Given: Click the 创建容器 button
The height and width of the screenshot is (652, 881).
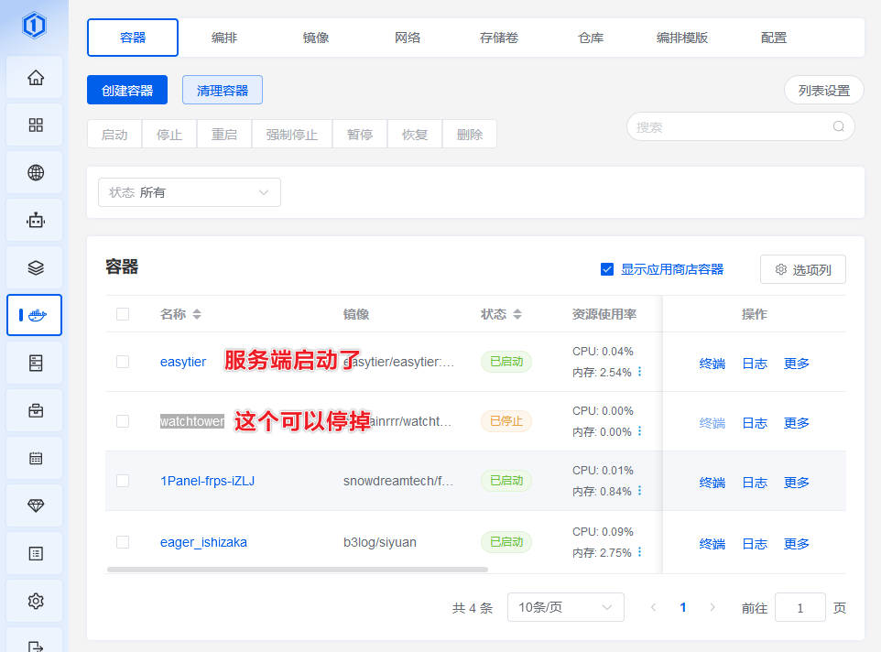Looking at the screenshot, I should (127, 90).
